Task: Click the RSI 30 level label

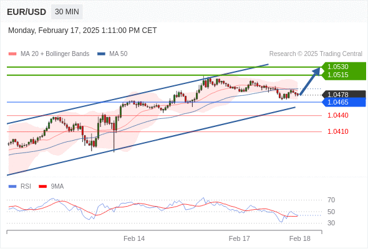Action: click(331, 223)
